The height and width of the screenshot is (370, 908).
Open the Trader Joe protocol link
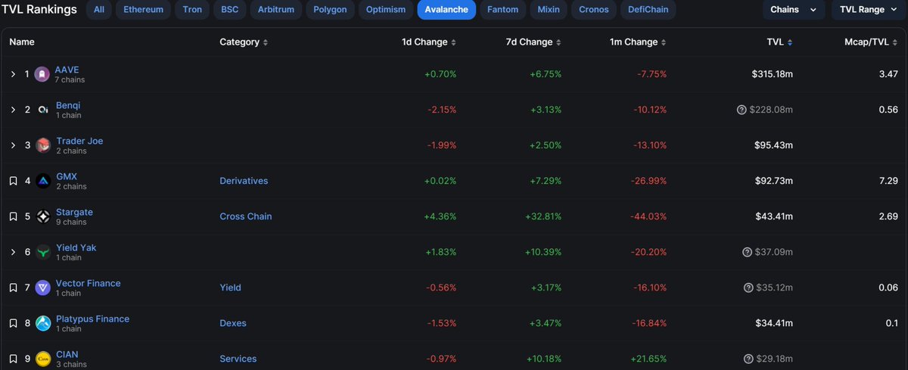(79, 141)
